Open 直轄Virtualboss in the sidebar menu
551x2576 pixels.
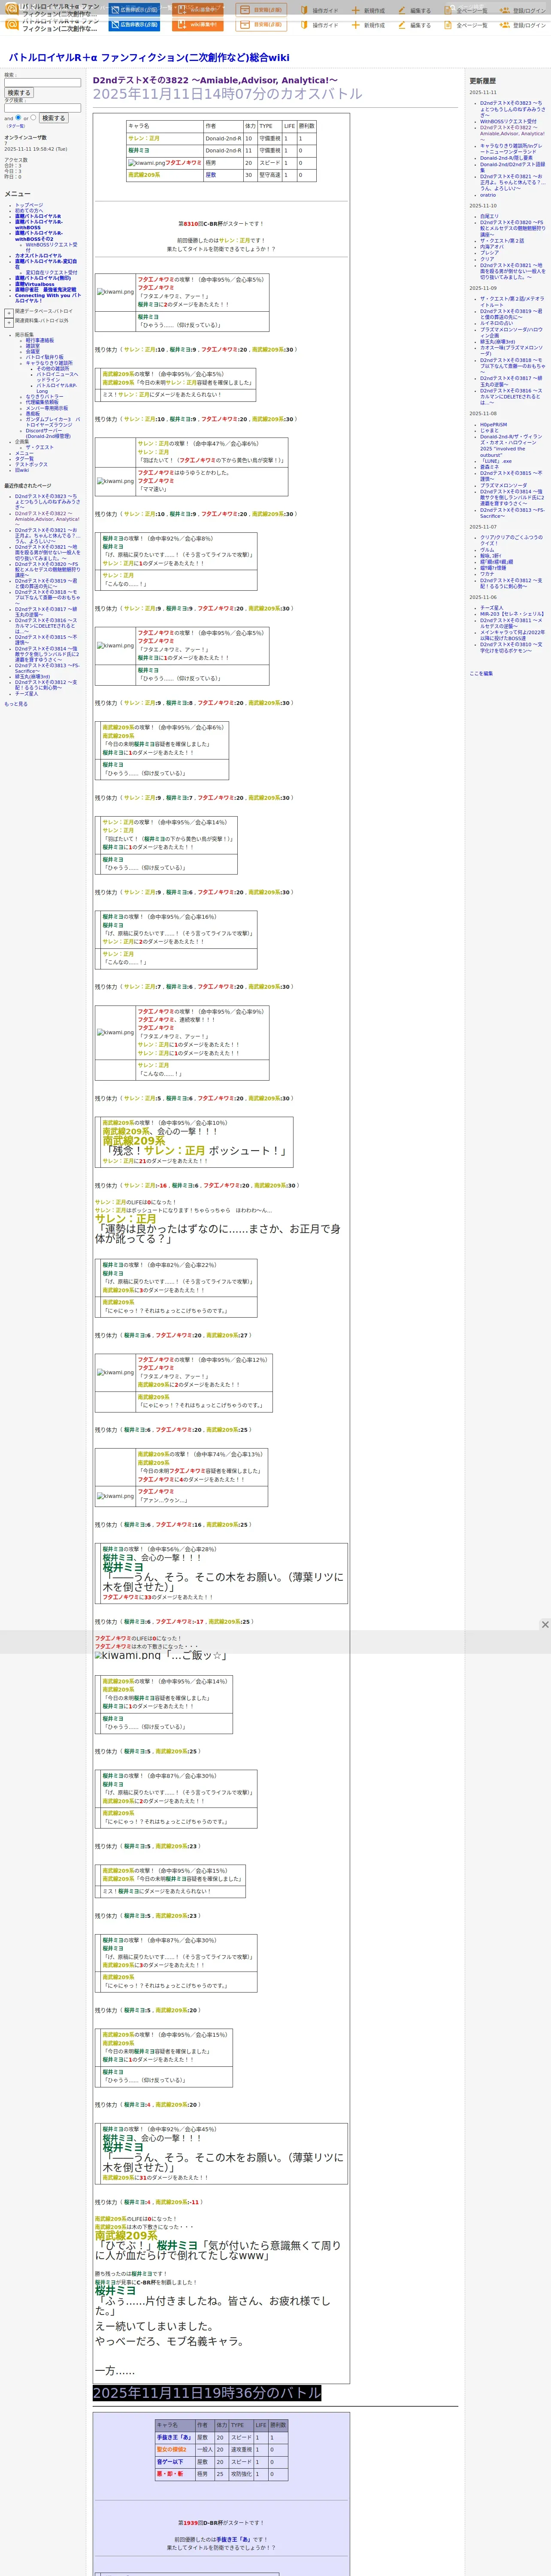point(35,284)
